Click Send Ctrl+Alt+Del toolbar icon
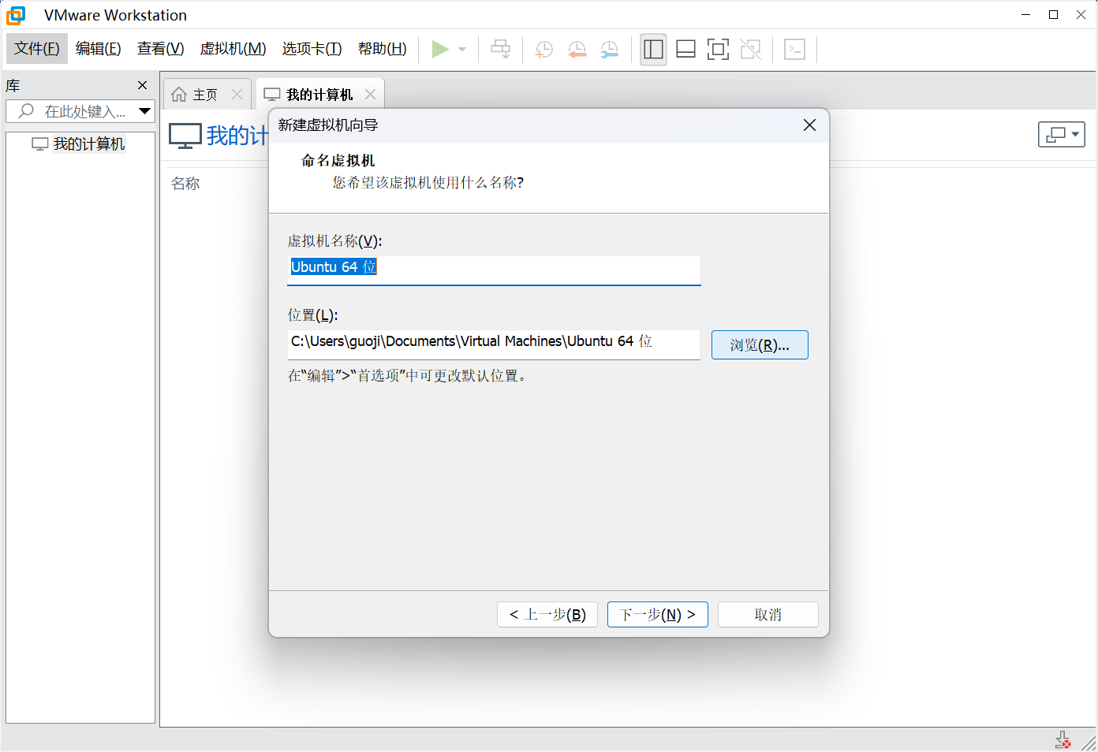Screen dimensions: 1098x752 [500, 49]
